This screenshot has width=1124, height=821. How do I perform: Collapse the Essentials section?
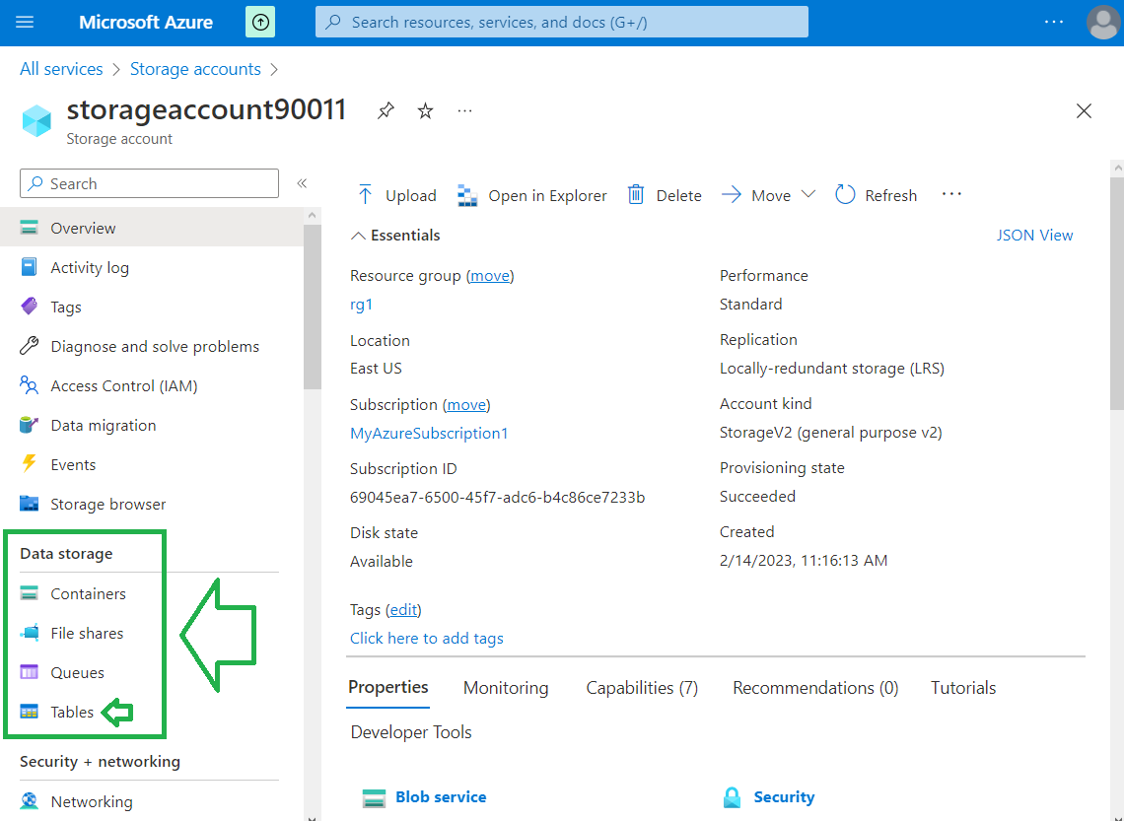coord(358,236)
